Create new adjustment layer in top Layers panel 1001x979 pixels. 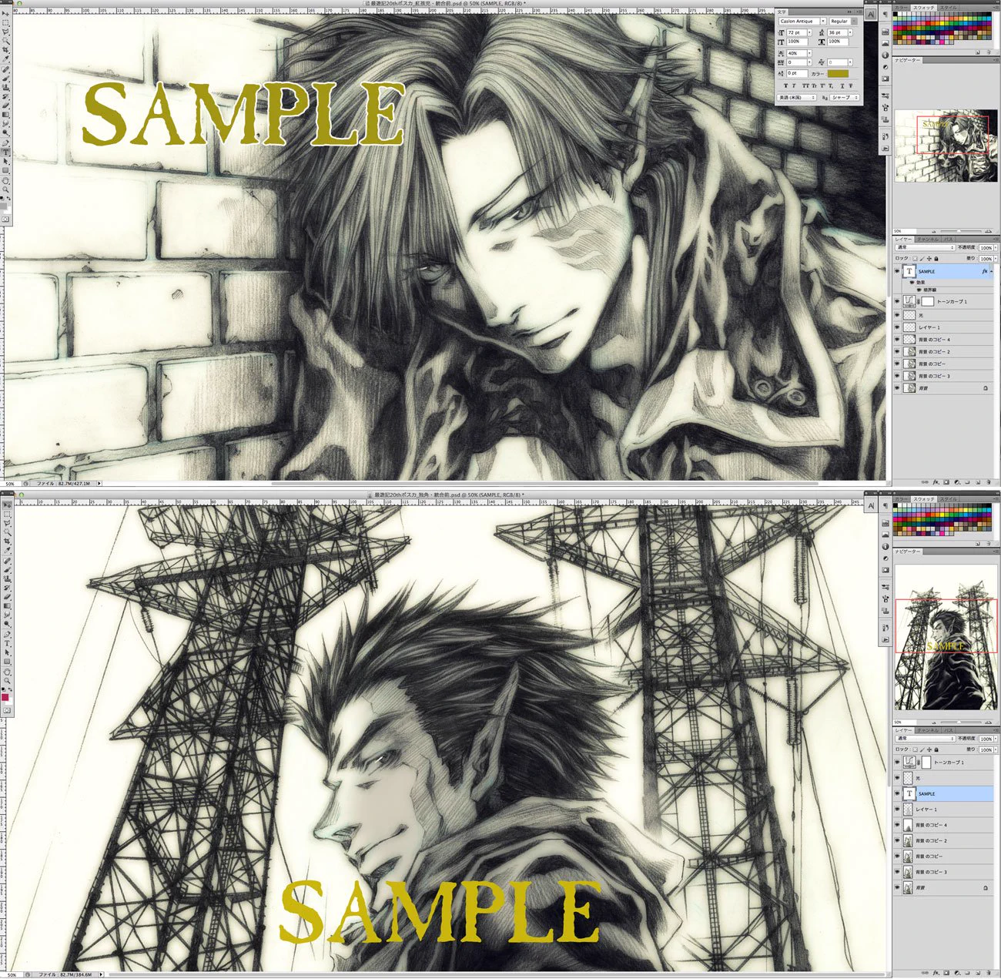(957, 482)
